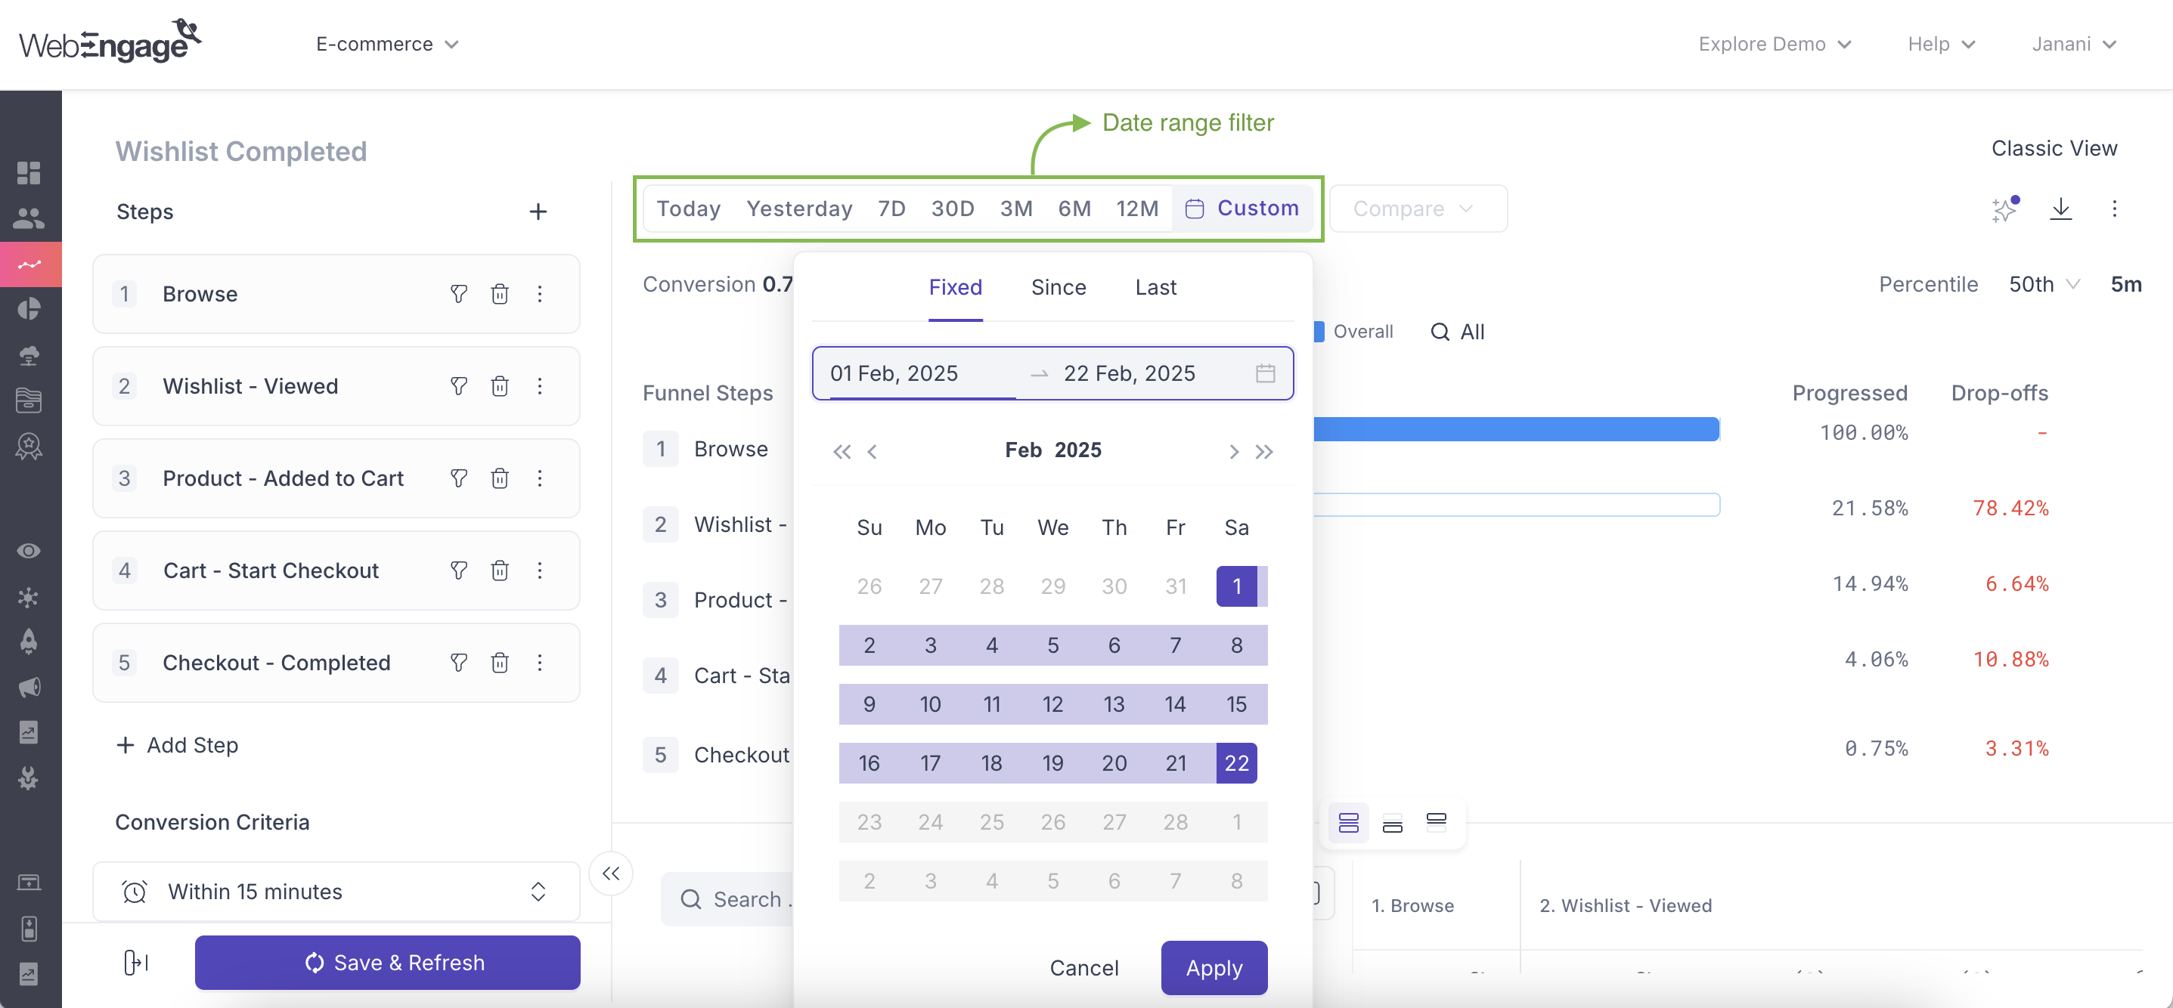Open more options for Wishlist - Viewed step

(540, 386)
